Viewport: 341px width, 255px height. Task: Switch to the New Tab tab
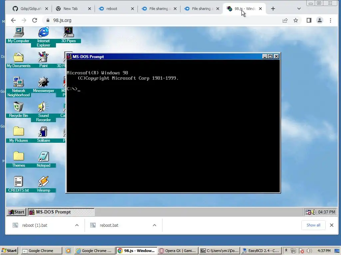click(73, 9)
